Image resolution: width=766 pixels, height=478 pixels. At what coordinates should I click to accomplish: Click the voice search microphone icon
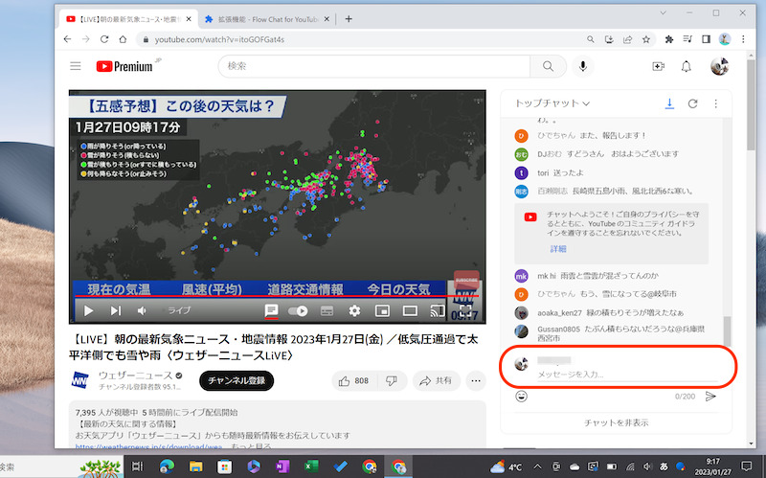click(582, 66)
